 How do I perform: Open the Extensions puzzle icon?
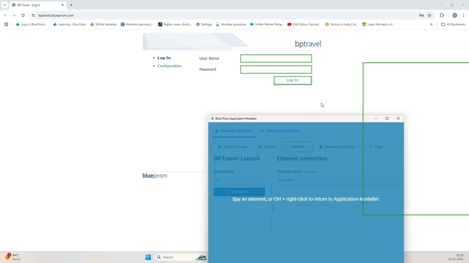coord(442,15)
